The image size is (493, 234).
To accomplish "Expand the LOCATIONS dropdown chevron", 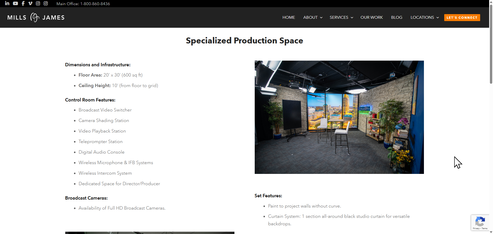I will (x=438, y=18).
